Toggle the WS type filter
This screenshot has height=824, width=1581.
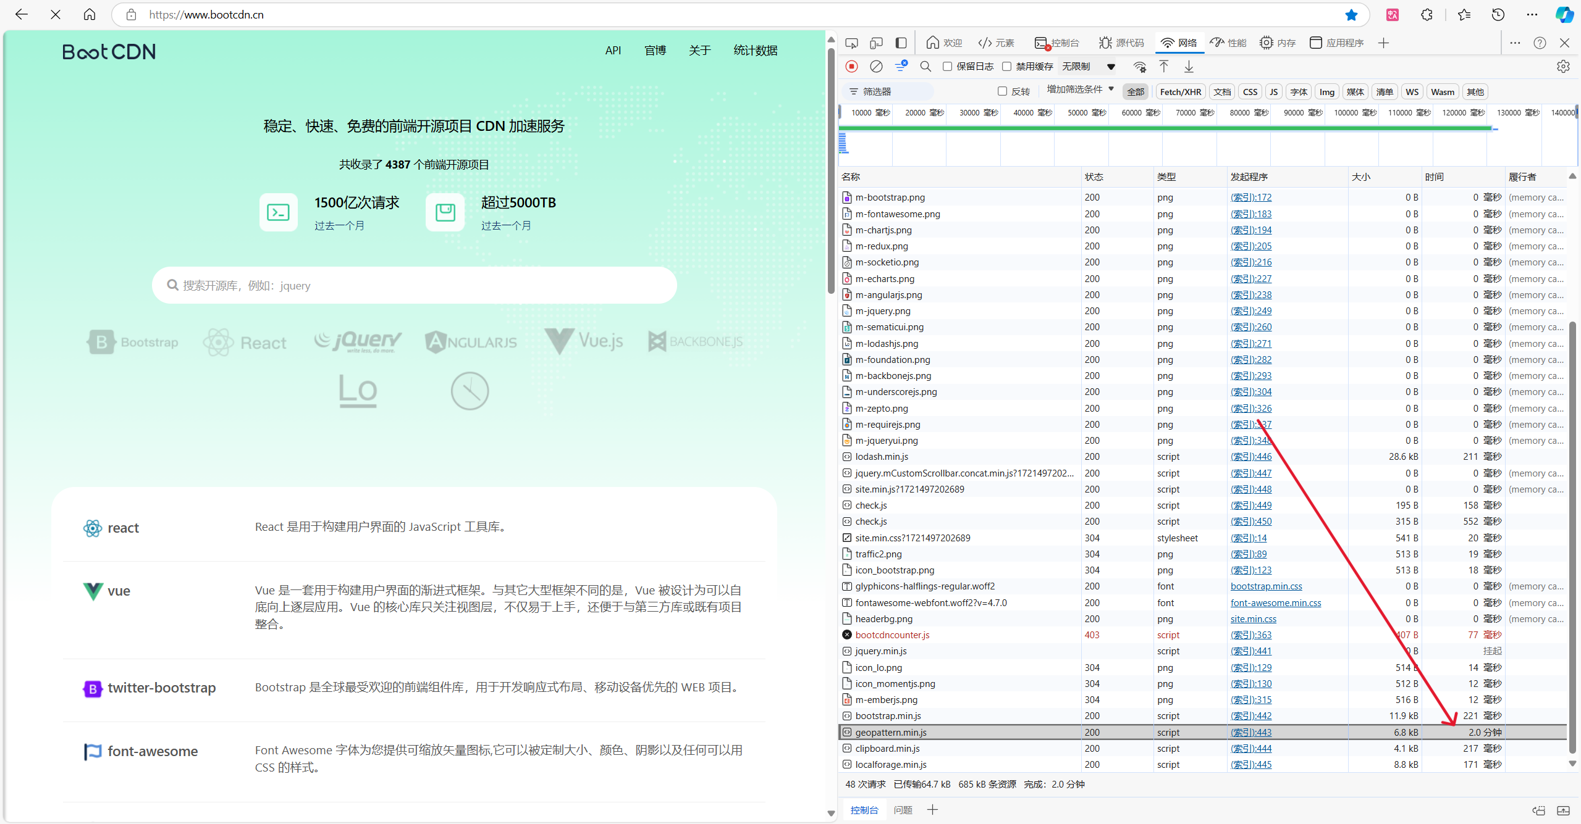(x=1412, y=92)
